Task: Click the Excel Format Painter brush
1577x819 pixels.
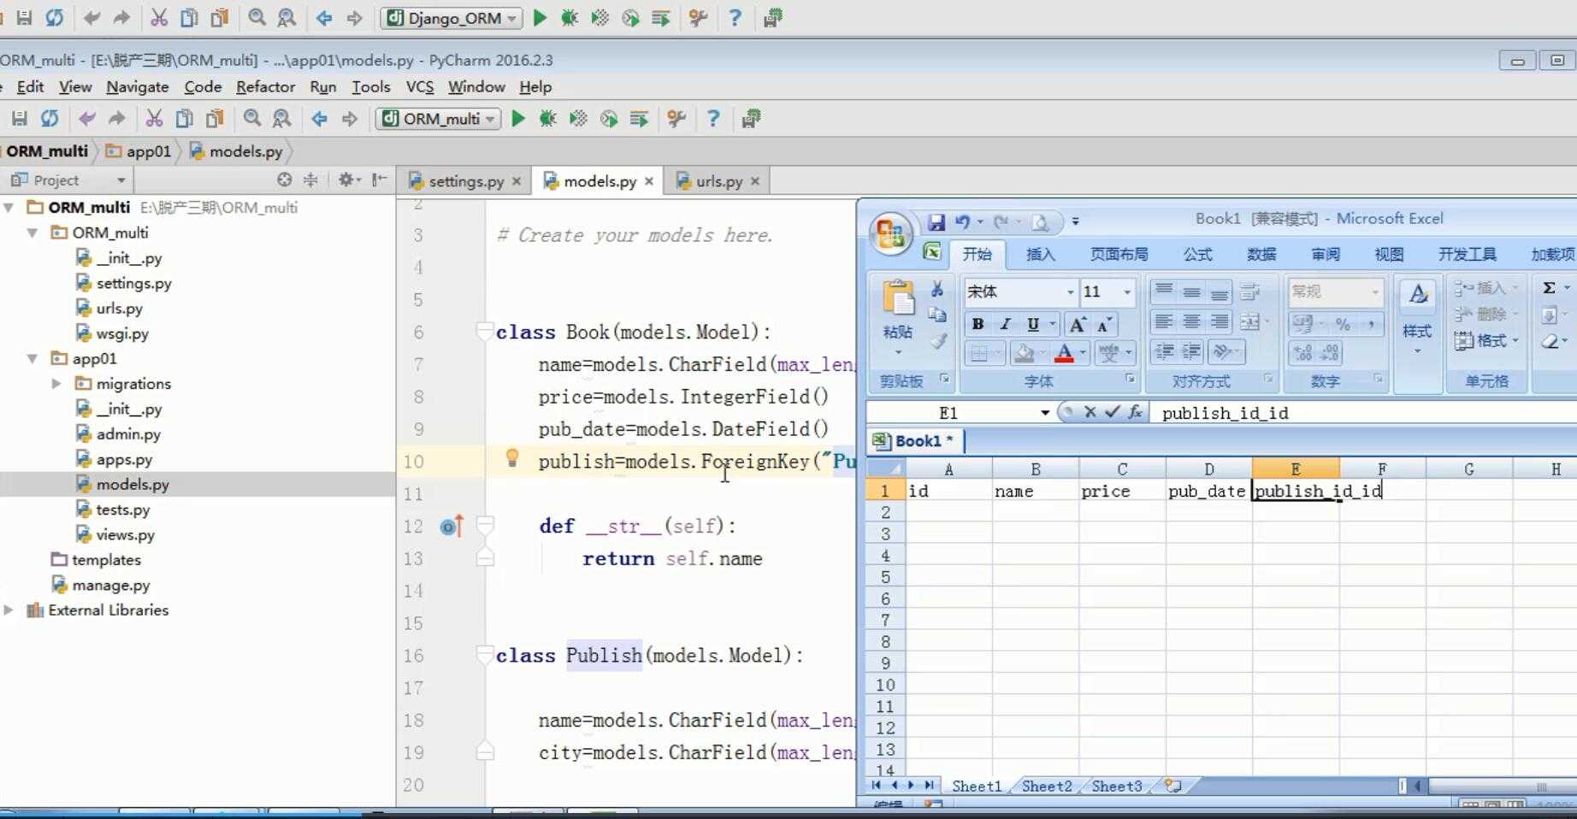Action: pyautogui.click(x=938, y=342)
